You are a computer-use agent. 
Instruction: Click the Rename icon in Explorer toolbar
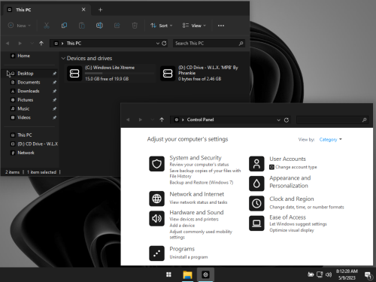click(x=99, y=26)
